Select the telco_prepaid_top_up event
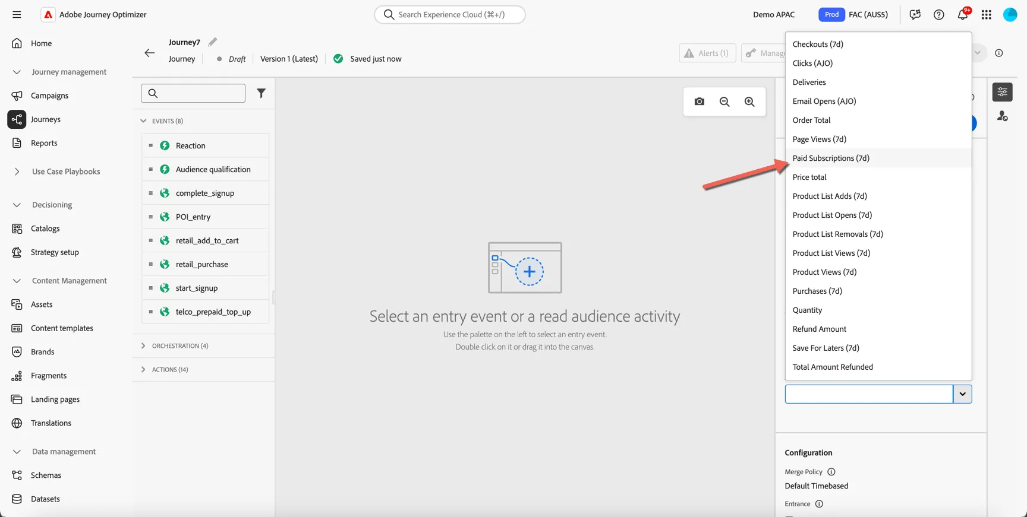The width and height of the screenshot is (1027, 517). [x=206, y=312]
